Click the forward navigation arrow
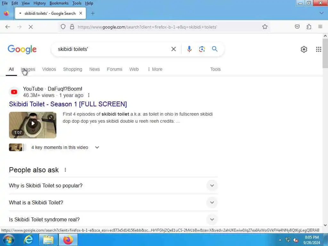This screenshot has height=246, width=328. (x=19, y=27)
